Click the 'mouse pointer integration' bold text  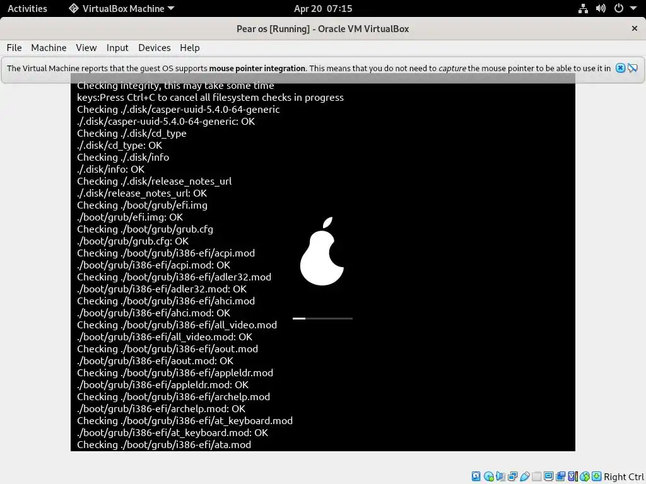[257, 68]
